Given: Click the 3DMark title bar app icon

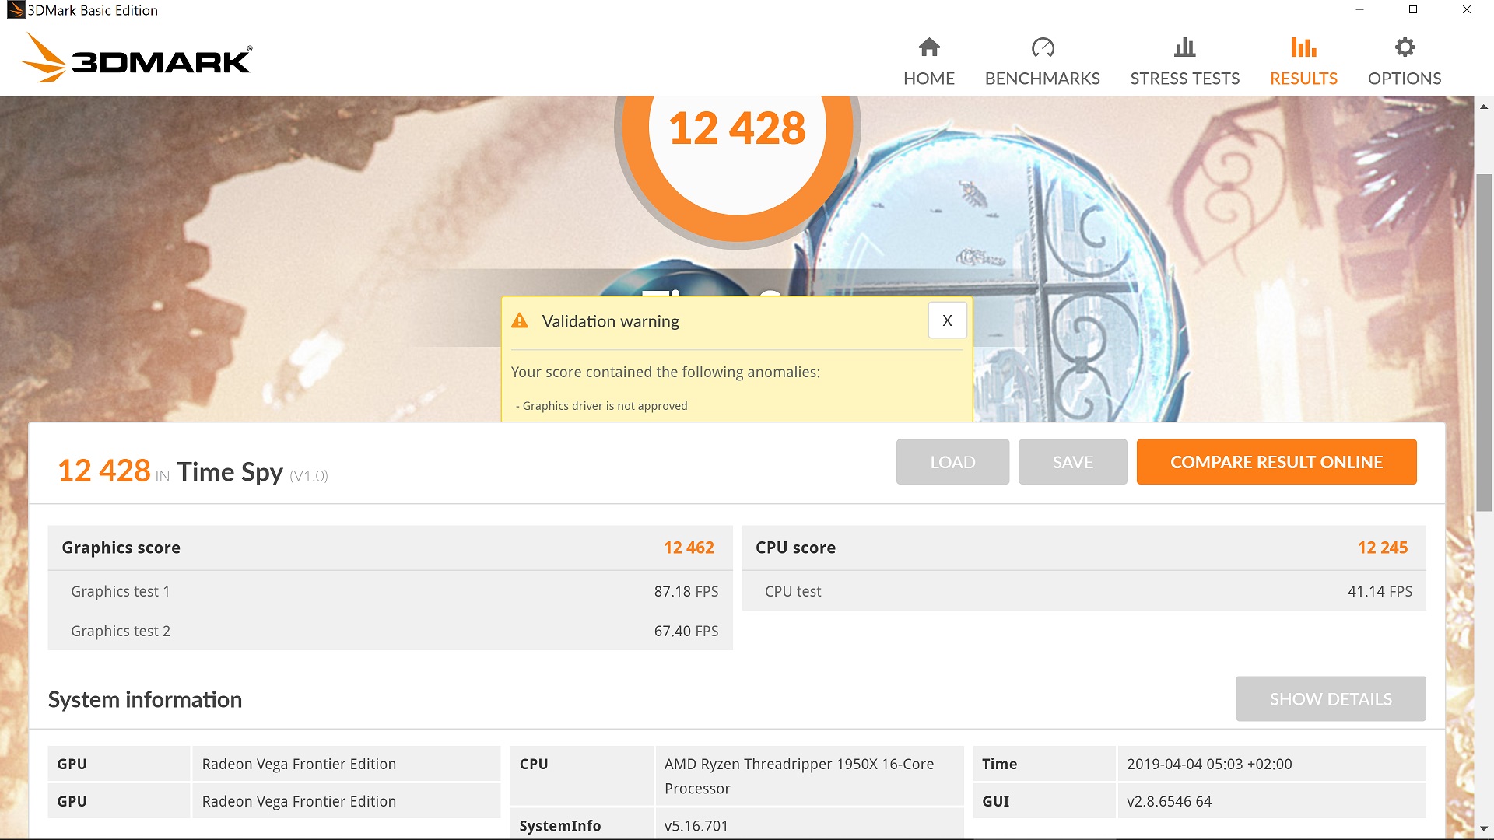Looking at the screenshot, I should pos(16,10).
